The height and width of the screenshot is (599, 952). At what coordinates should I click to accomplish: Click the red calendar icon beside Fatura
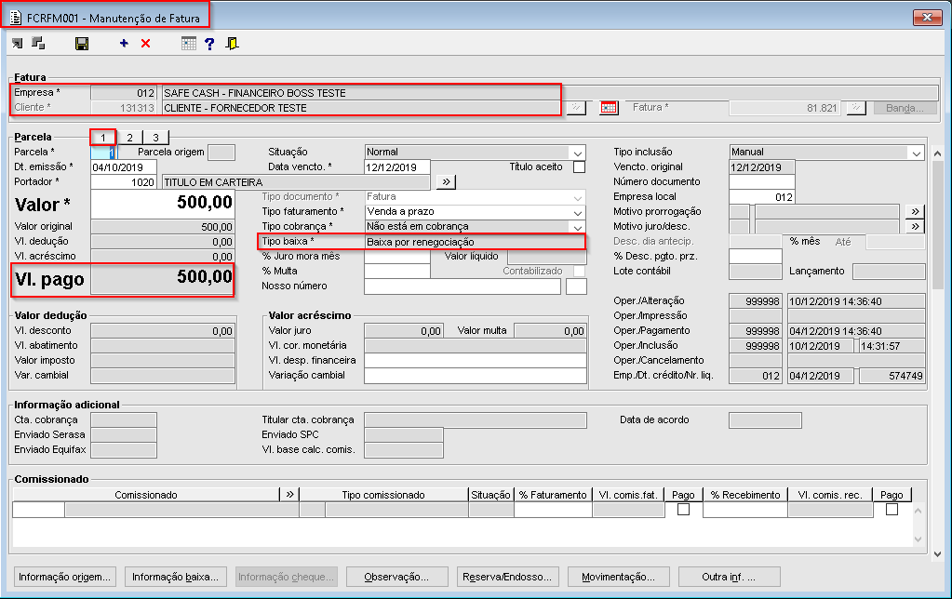609,108
